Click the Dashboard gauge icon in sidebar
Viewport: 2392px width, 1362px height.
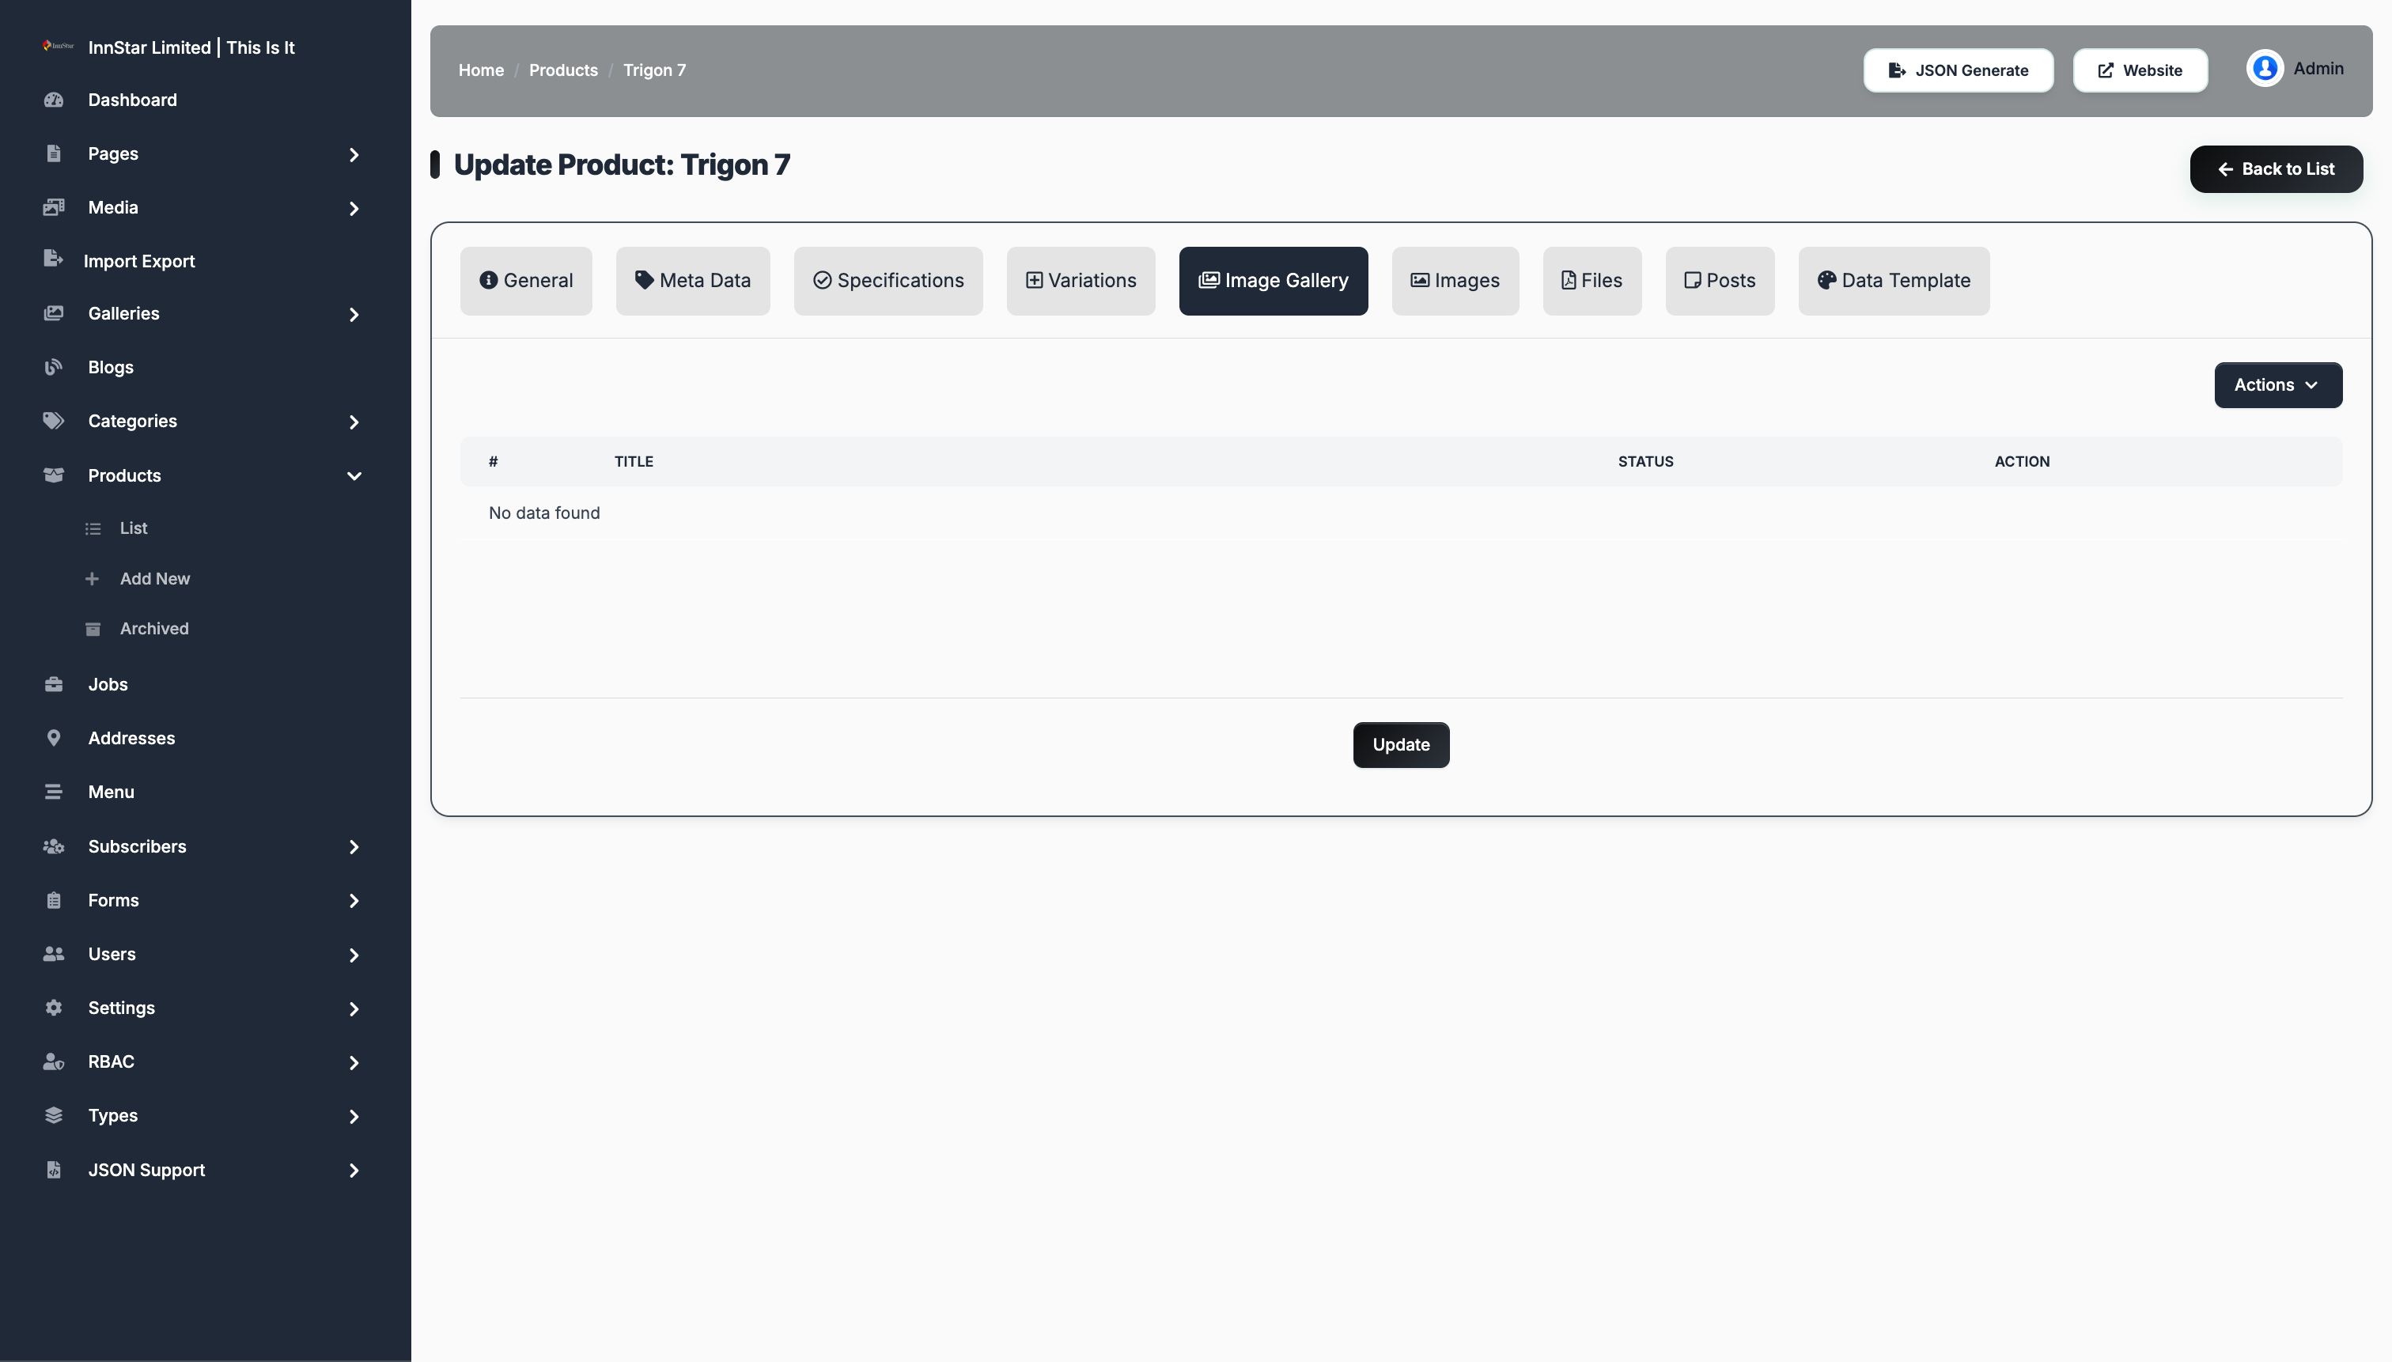point(53,99)
